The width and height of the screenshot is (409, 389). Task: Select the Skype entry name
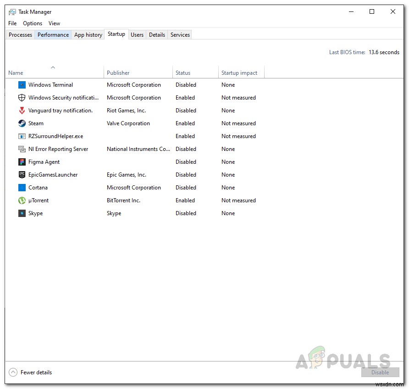(35, 213)
